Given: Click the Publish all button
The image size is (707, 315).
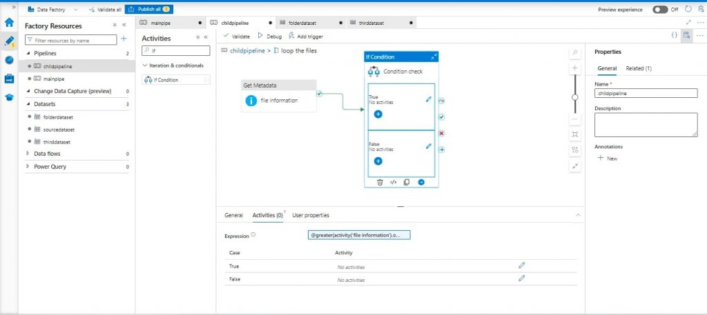Looking at the screenshot, I should (149, 10).
